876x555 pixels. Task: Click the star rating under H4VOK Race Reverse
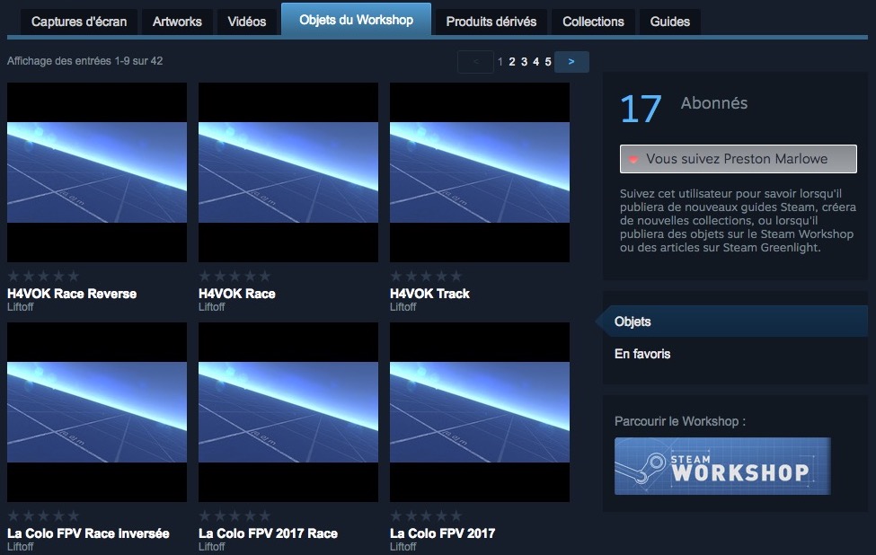[44, 276]
